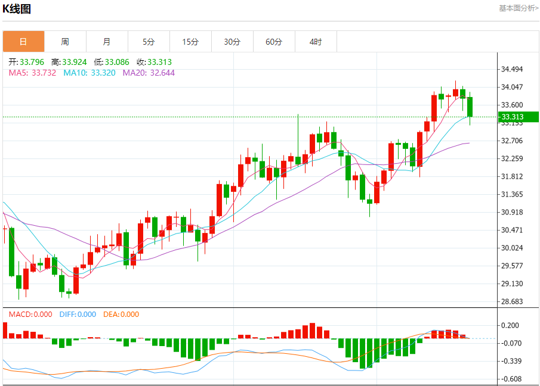Choose the 60分 chart tab
Image resolution: width=540 pixels, height=386 pixels.
tap(274, 42)
